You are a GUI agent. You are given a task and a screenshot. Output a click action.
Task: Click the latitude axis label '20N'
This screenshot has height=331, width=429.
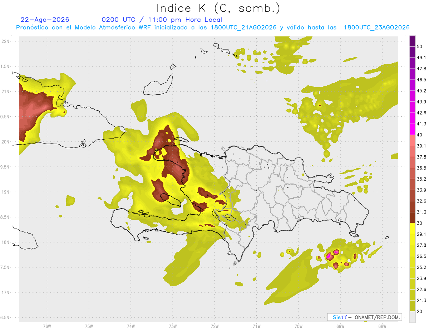pyautogui.click(x=6, y=142)
